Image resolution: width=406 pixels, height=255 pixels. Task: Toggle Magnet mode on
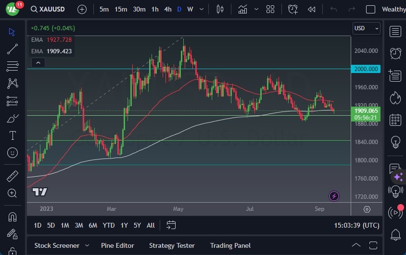[13, 218]
